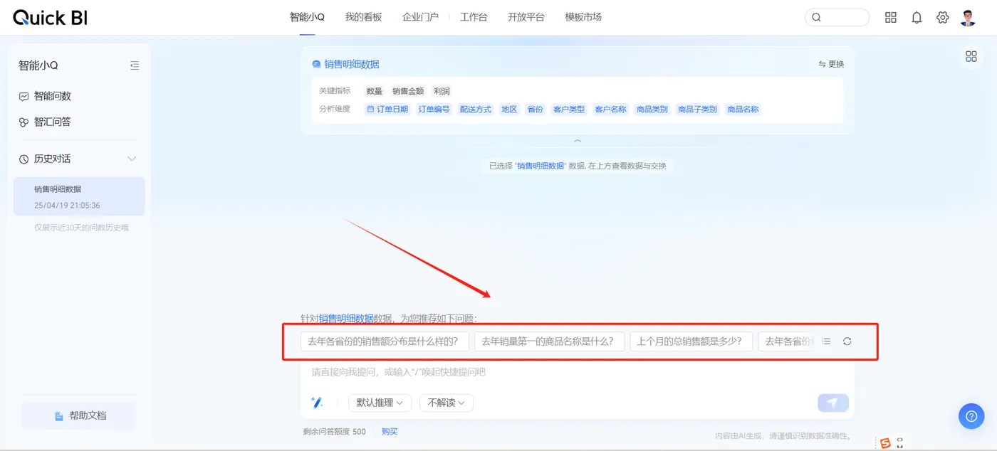This screenshot has height=451, width=997.
Task: Select the 配送方式 dimension tag
Action: [x=476, y=110]
